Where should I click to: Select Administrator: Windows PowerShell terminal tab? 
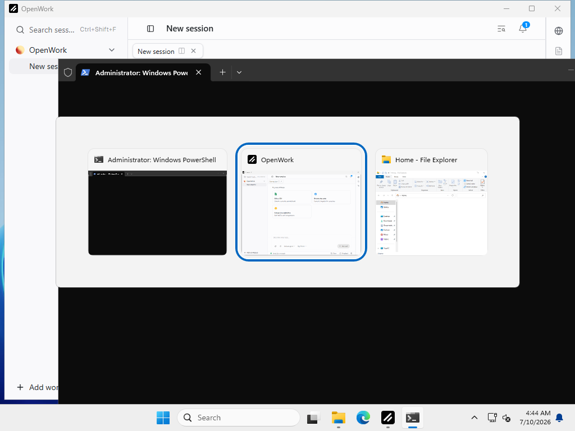[x=143, y=72]
